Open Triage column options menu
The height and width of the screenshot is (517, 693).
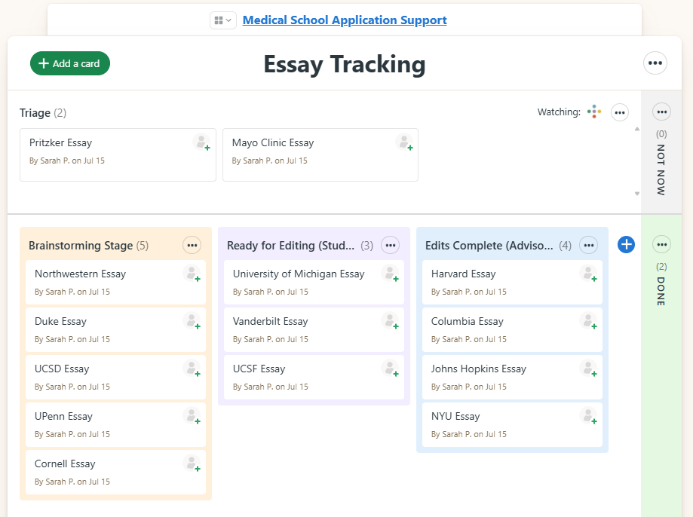tap(620, 113)
